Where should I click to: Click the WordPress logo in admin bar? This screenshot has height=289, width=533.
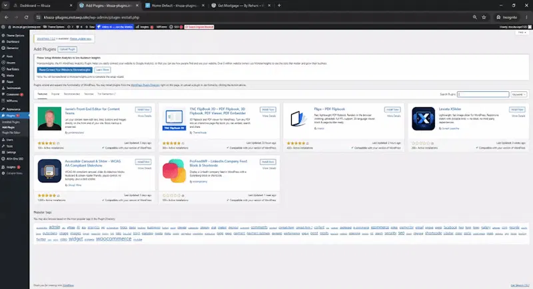pos(3,27)
